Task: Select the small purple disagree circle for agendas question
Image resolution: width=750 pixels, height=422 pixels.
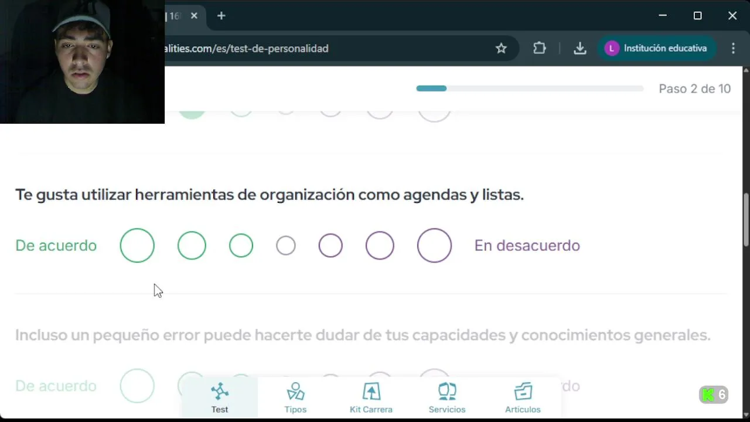Action: click(x=330, y=246)
